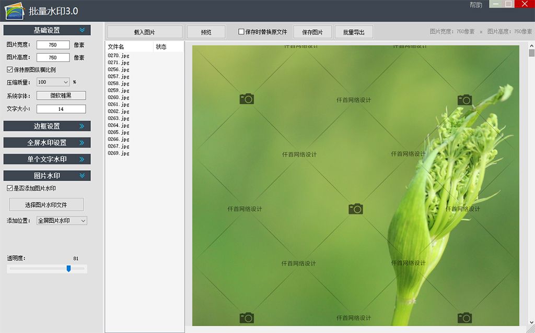
Task: Open the 帮助 menu
Action: click(475, 5)
